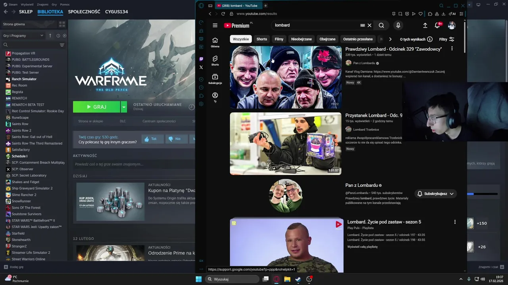Open YouTube notifications bell with 9+ badge
This screenshot has height=285, width=508.
tap(437, 25)
